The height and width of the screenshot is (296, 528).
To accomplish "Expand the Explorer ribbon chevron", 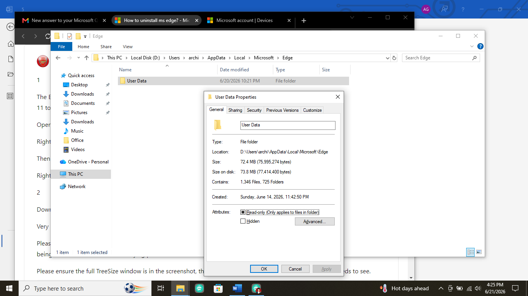I will [472, 47].
